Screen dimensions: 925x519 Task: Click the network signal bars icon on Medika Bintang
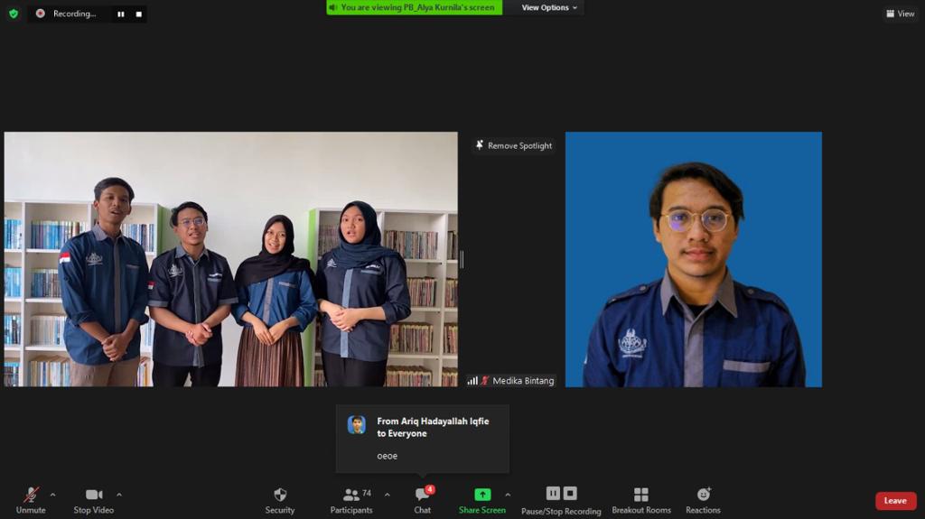tap(472, 381)
